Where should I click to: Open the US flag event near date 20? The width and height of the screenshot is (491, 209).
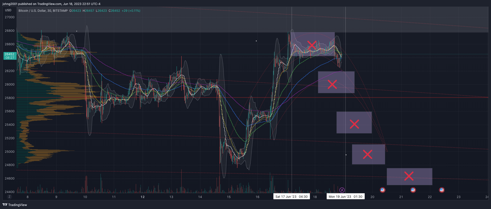382,190
